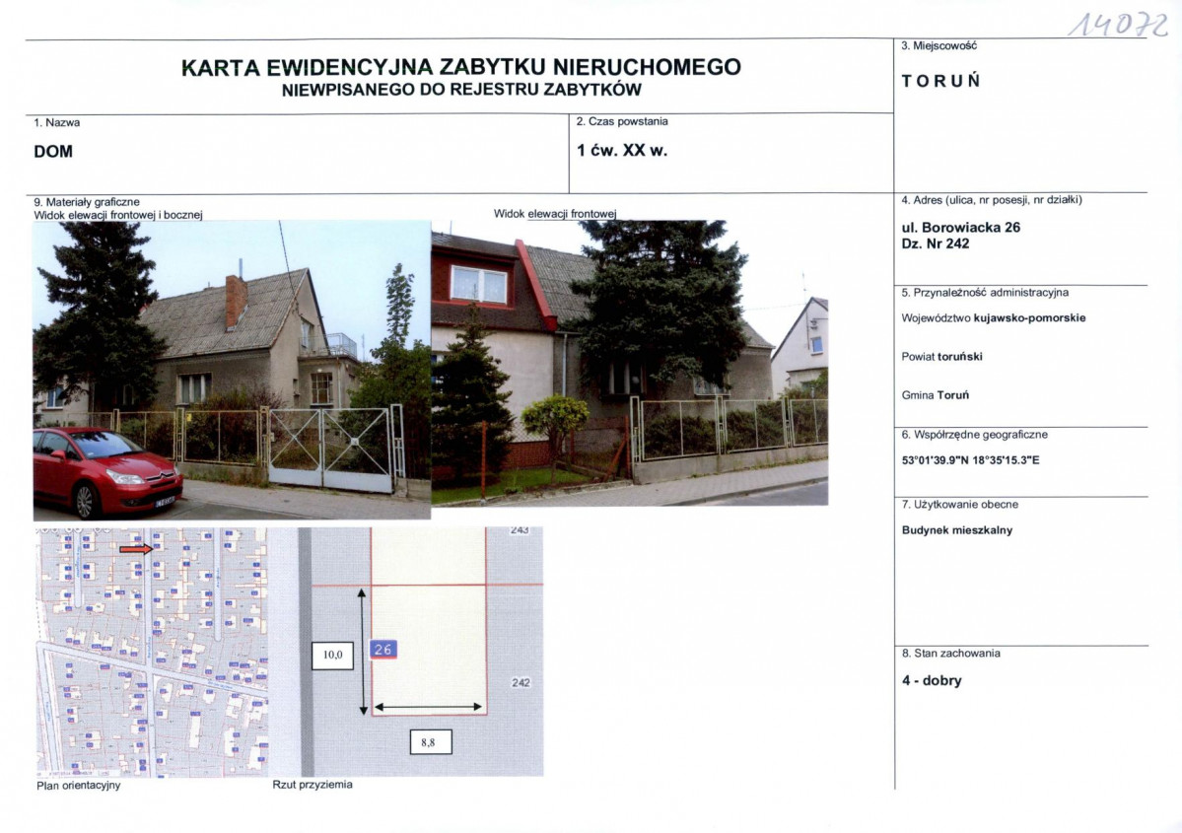Click the right caption 'Widok elewacji frontowej'

pos(555,214)
